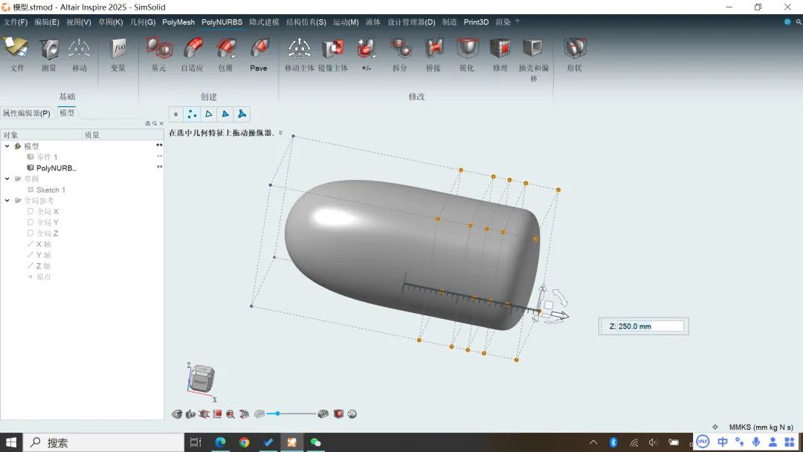Click the Z value 250.0 mm field

coord(650,326)
